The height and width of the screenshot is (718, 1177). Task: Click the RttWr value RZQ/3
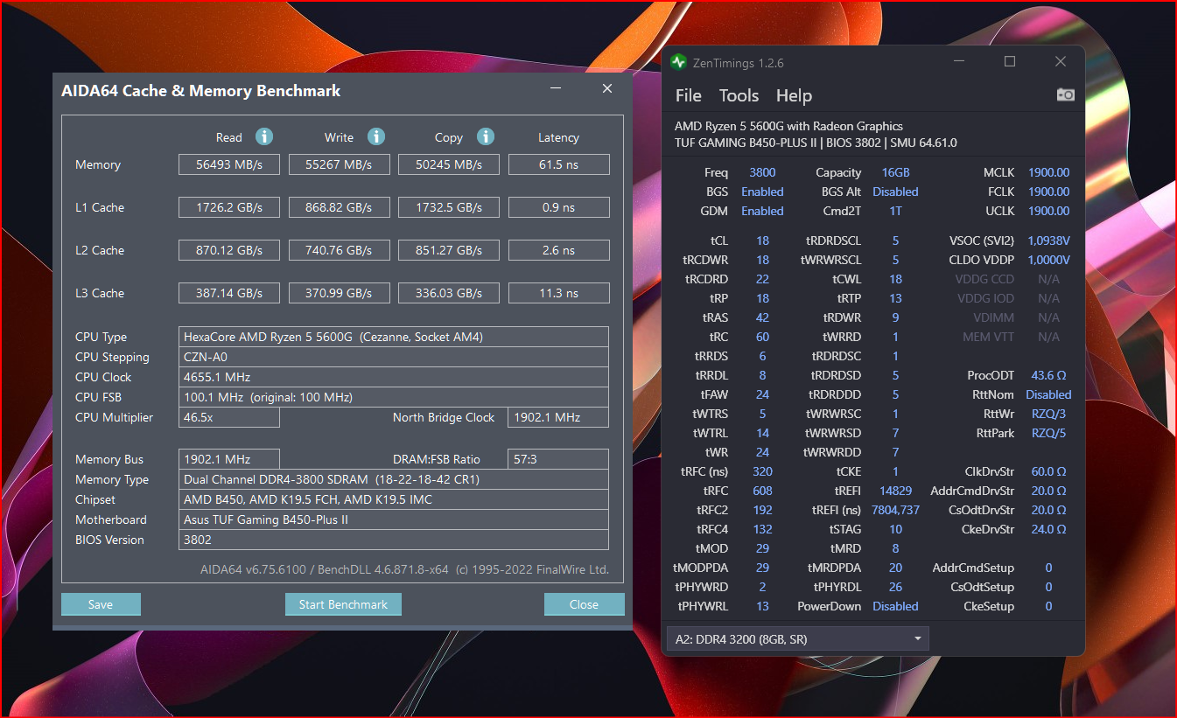(1048, 414)
